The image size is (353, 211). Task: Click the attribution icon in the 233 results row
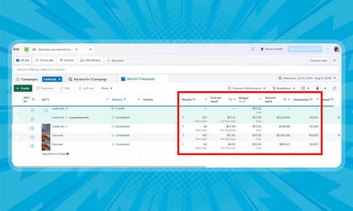click(x=183, y=117)
